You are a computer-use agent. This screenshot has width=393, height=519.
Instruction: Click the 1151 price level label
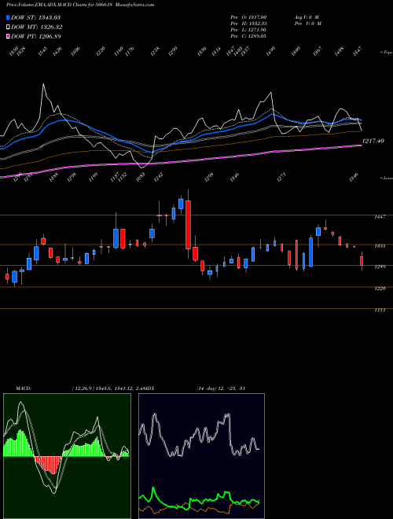click(x=380, y=311)
